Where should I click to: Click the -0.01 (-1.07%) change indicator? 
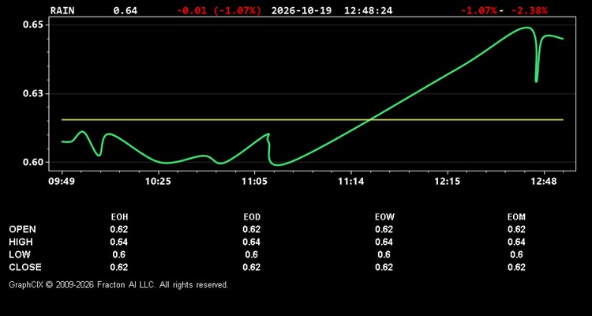(219, 10)
